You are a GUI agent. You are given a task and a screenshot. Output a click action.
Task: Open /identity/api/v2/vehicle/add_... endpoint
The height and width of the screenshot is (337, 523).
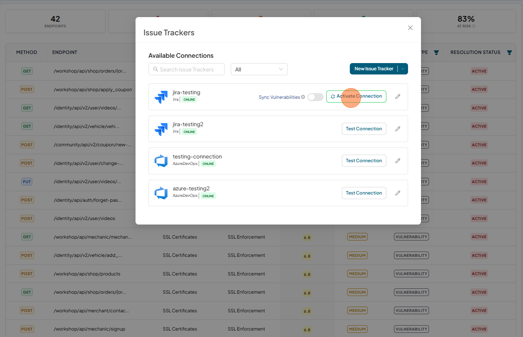pyautogui.click(x=88, y=255)
